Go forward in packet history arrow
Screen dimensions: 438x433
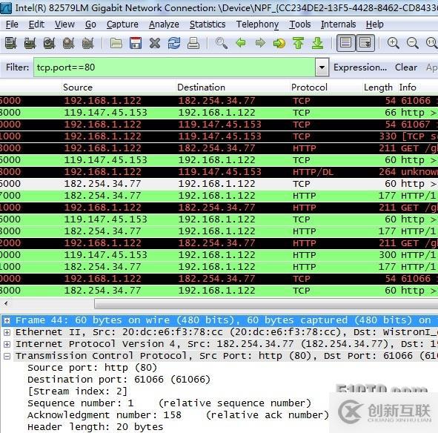(260, 43)
